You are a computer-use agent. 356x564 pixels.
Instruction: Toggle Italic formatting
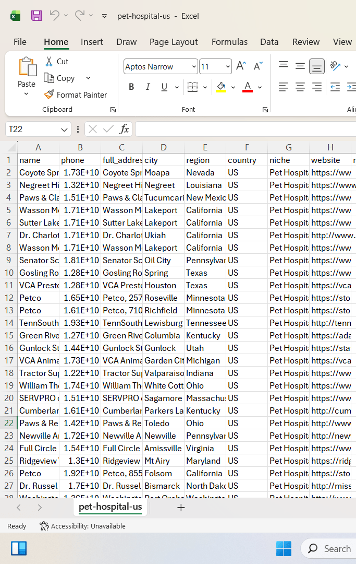148,87
